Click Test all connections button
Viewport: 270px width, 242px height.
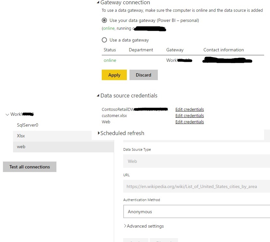(x=30, y=167)
